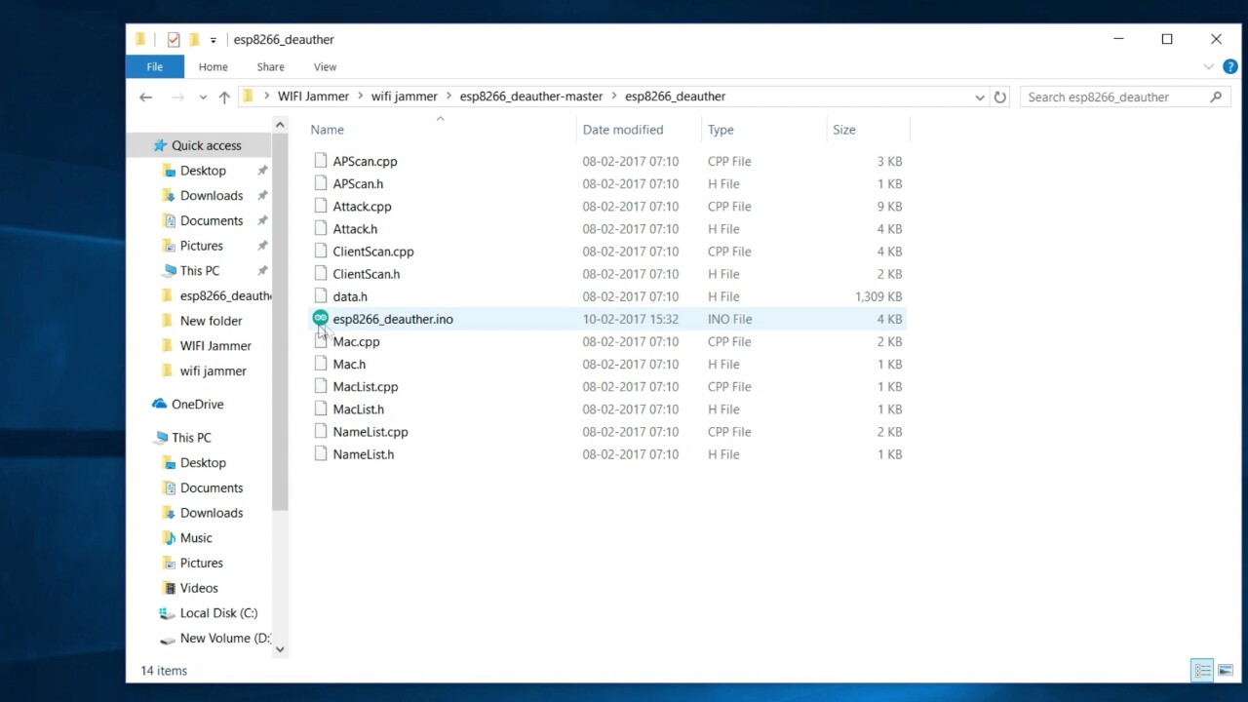Go back with the Back arrow
Screen dimensions: 1248x702
(146, 97)
